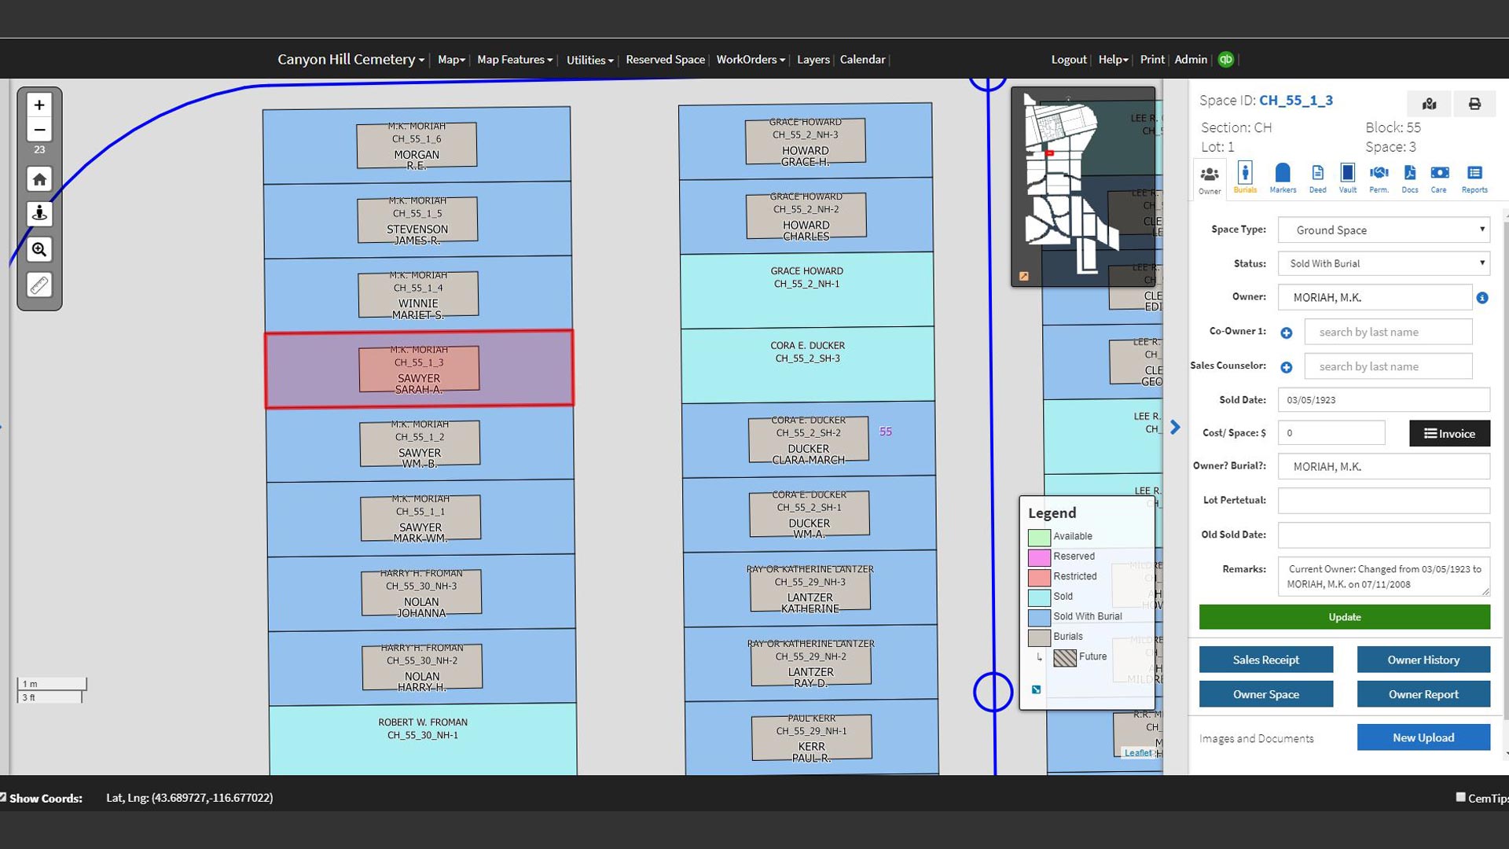The image size is (1509, 849).
Task: Click the Reserved pink legend swatch
Action: coord(1039,557)
